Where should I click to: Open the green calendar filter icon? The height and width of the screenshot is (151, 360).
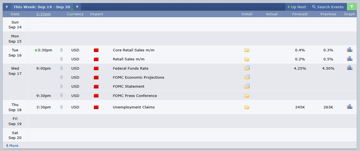(x=352, y=7)
